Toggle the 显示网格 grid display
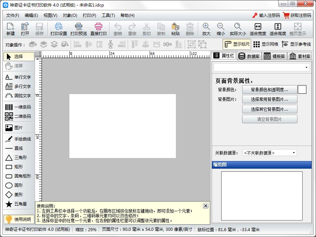The image size is (316, 237). coord(266,44)
